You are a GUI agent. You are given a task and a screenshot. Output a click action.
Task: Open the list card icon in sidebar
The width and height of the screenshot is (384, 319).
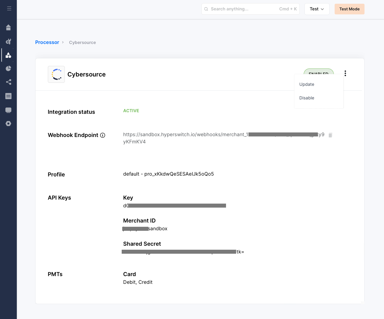coord(9,96)
